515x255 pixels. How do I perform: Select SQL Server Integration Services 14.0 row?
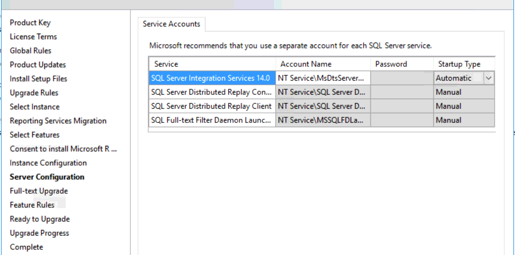pos(210,78)
